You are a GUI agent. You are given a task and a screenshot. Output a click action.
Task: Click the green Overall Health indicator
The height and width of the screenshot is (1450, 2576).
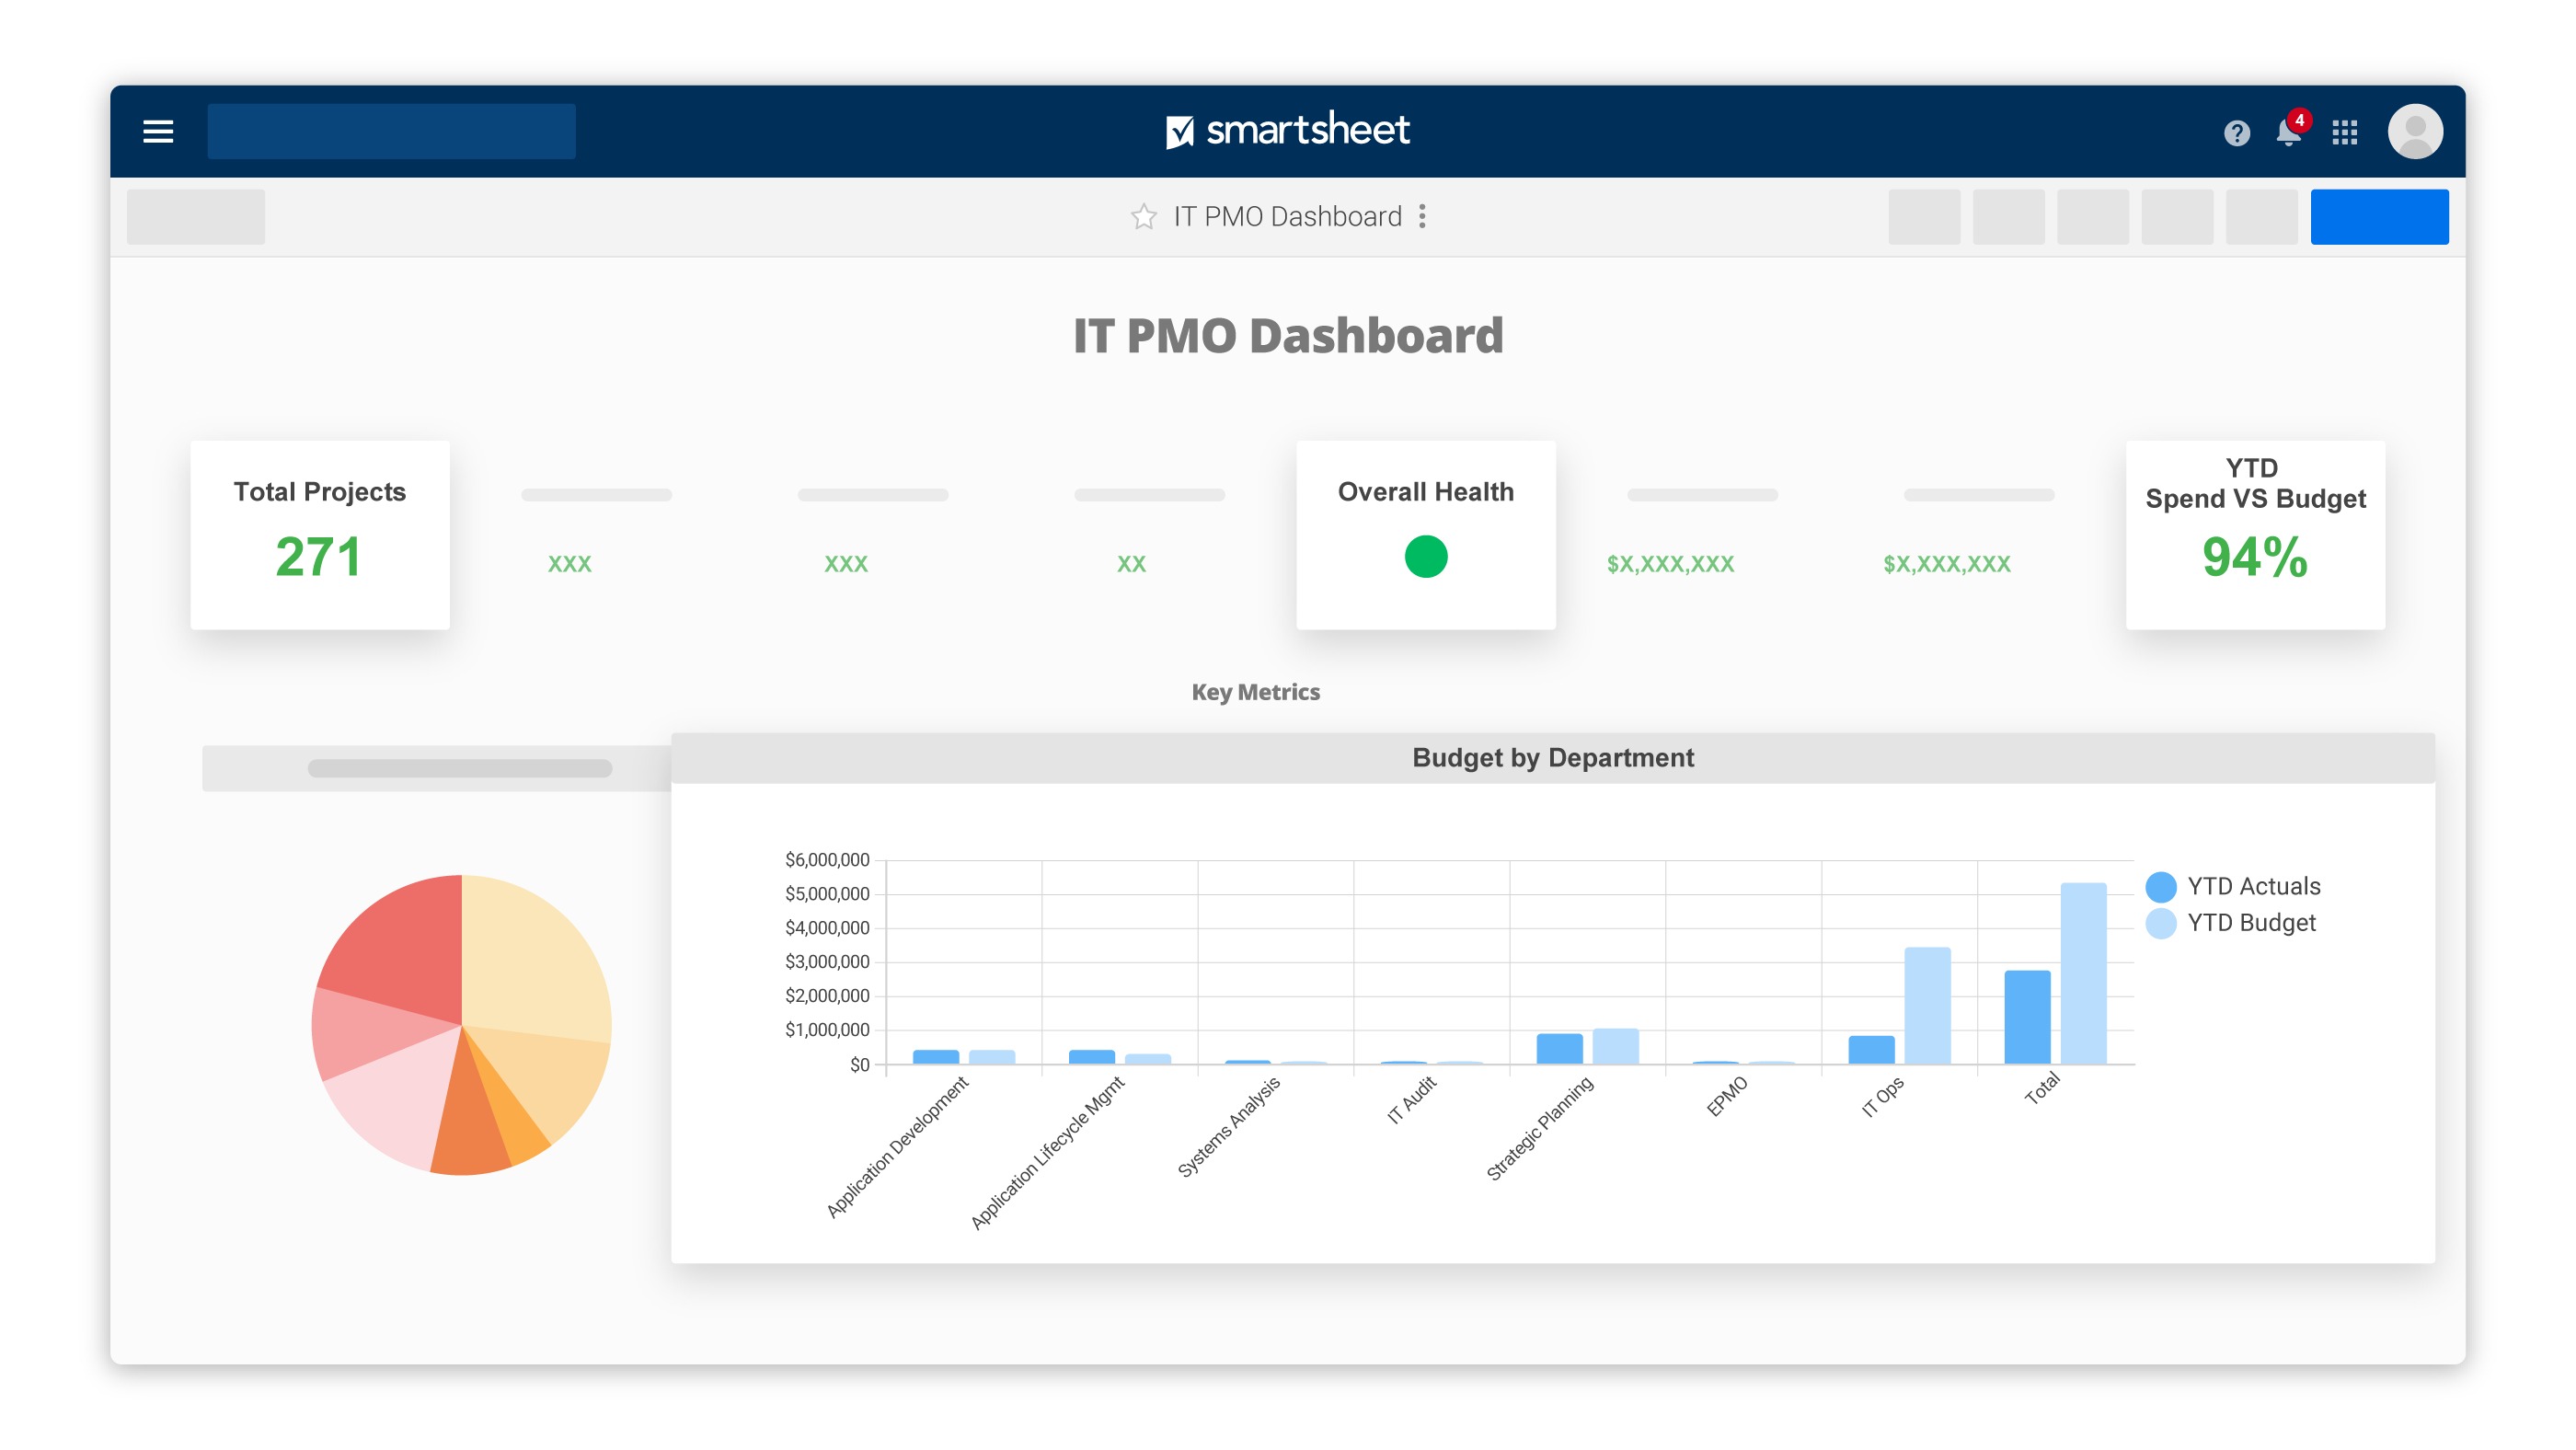1425,556
